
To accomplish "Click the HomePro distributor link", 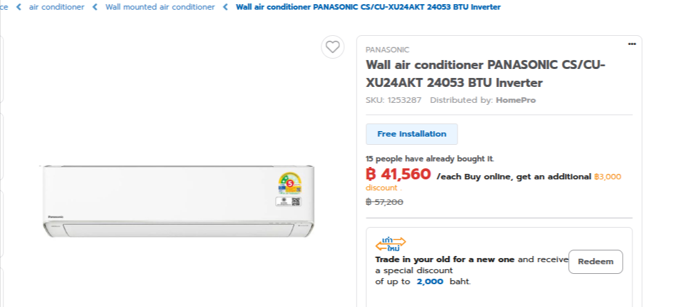I will point(516,100).
